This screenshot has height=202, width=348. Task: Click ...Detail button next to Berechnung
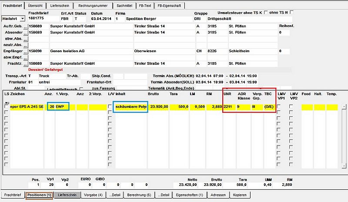[x=164, y=195]
